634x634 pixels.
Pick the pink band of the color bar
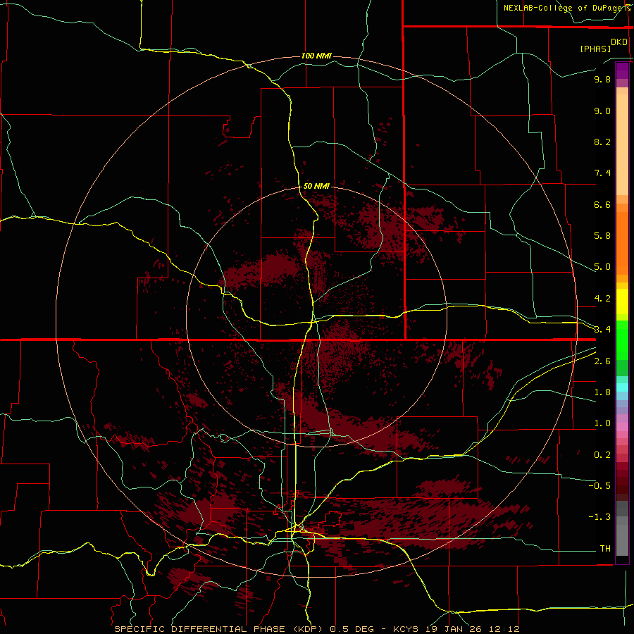(622, 427)
